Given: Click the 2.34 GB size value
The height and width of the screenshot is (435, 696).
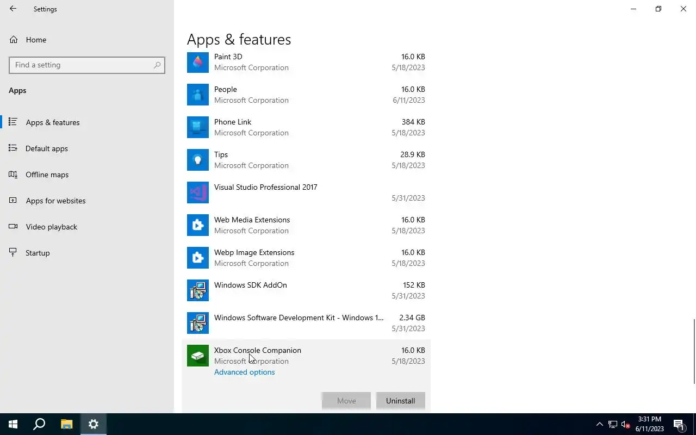Looking at the screenshot, I should coord(412,318).
